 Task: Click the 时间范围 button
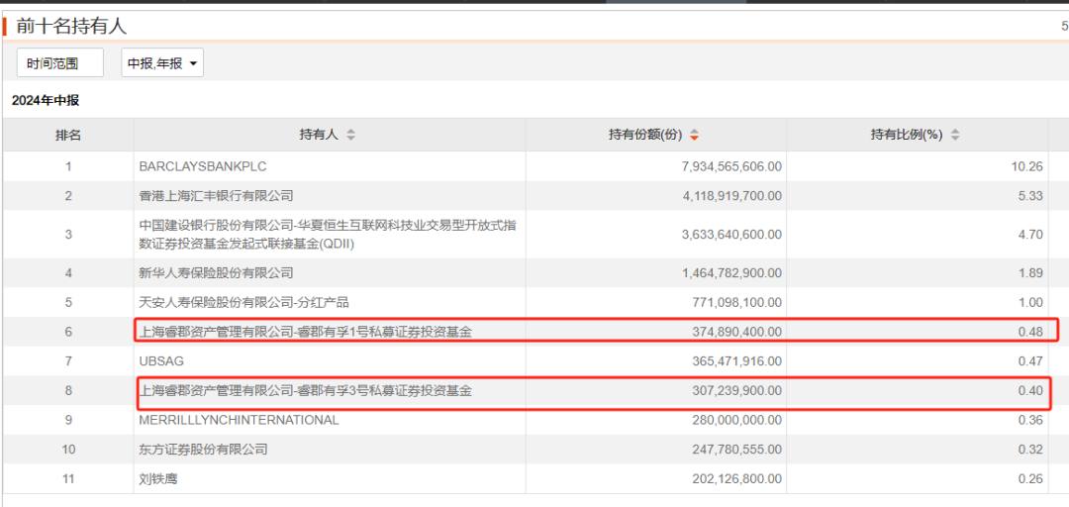[60, 63]
